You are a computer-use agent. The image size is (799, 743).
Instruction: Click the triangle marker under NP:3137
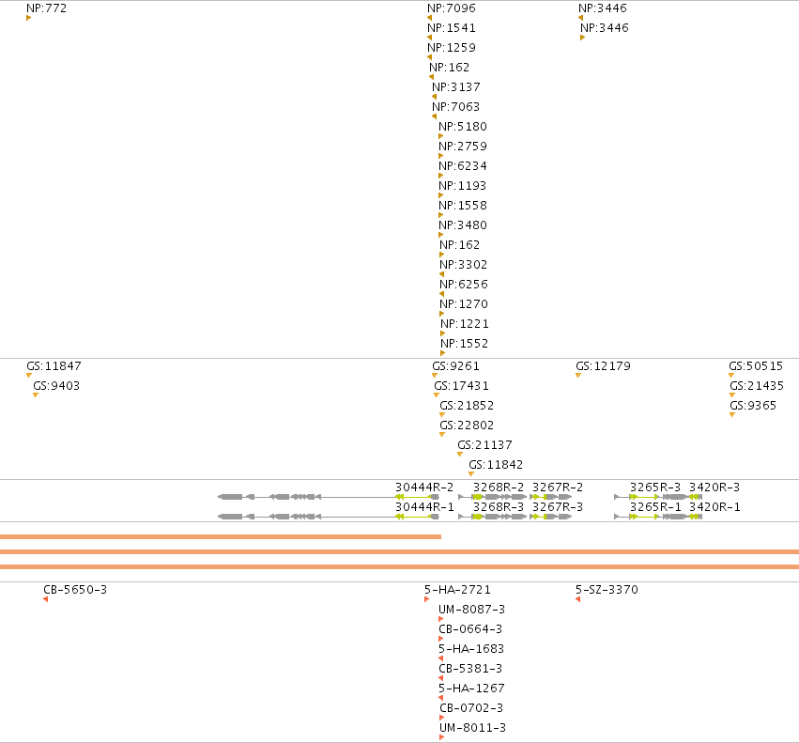click(434, 97)
